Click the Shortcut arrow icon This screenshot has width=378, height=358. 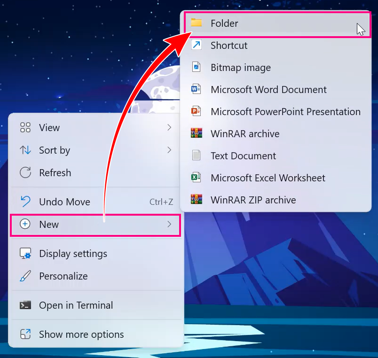coord(196,45)
